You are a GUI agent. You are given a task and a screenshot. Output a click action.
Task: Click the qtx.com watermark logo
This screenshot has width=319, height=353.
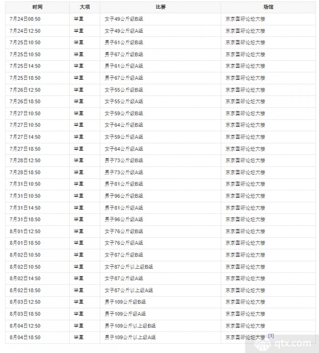(283, 344)
